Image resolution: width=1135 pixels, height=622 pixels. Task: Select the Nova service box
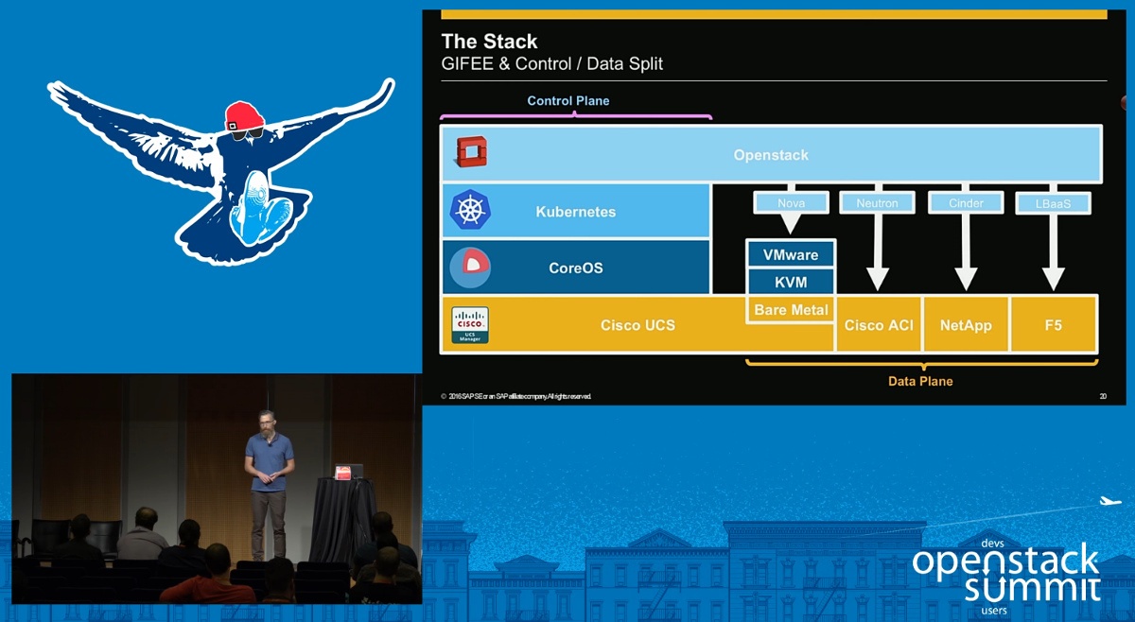791,202
